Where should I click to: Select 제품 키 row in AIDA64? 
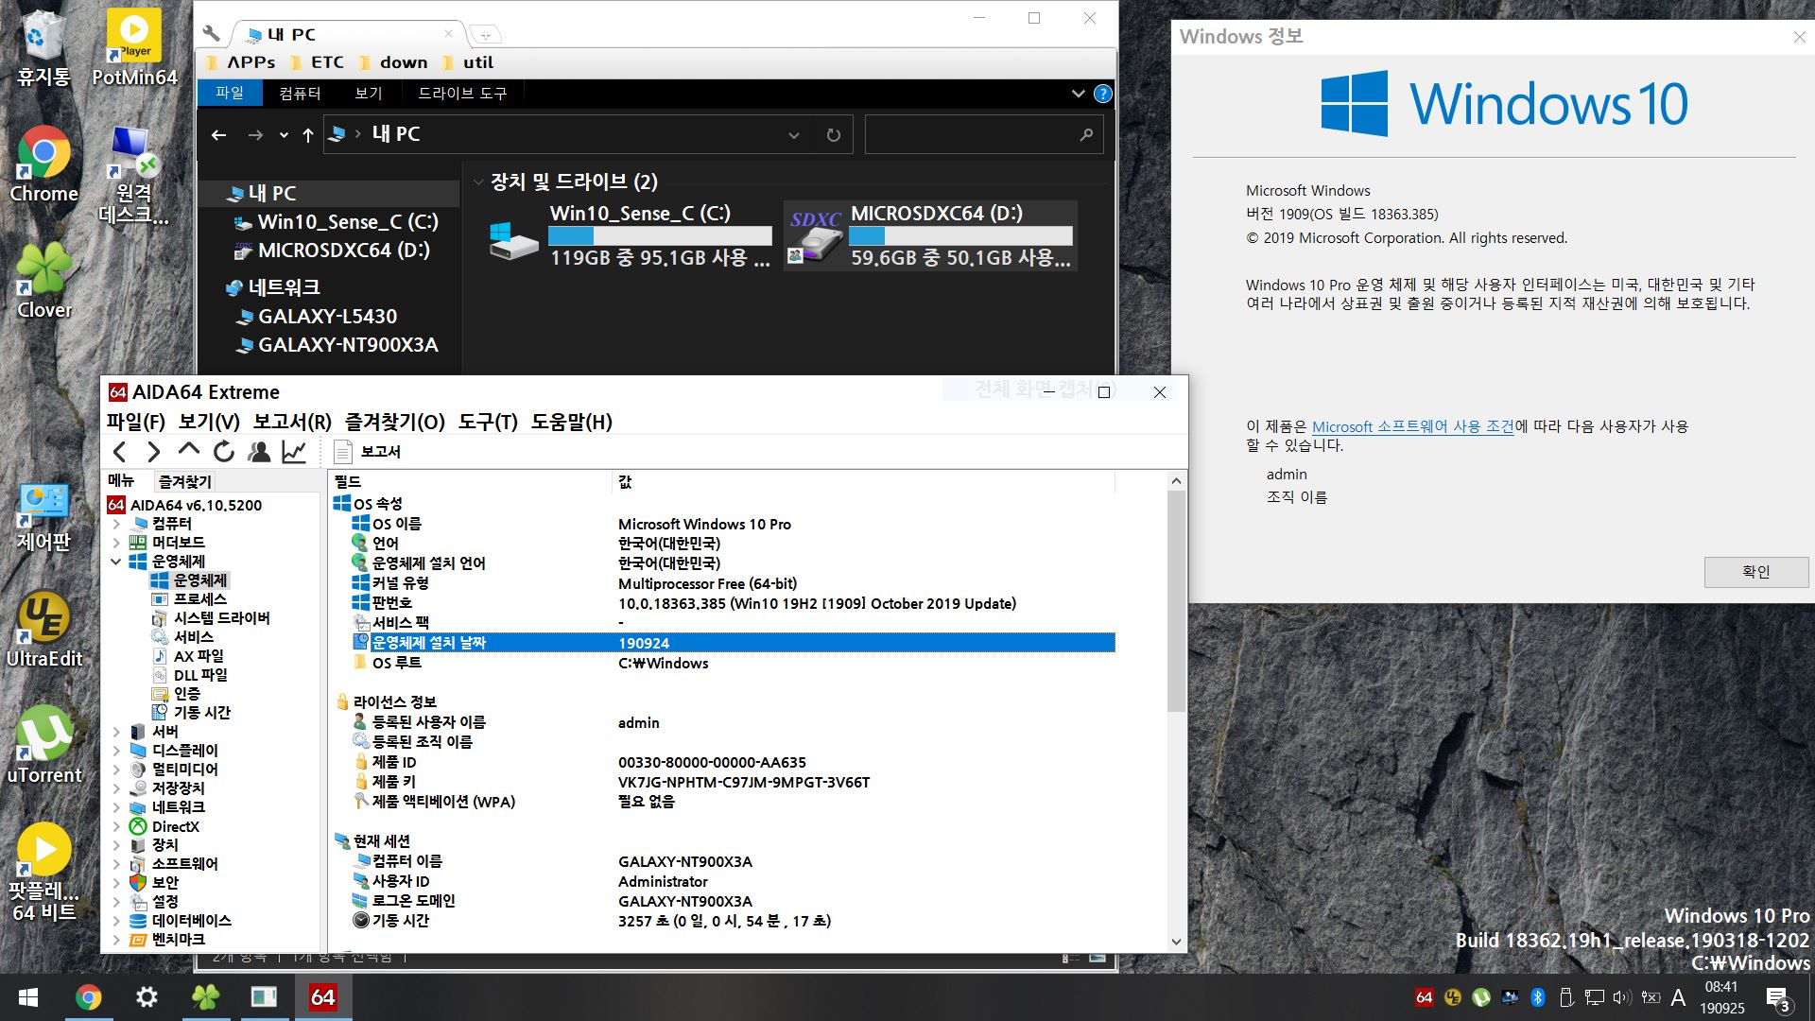(723, 782)
